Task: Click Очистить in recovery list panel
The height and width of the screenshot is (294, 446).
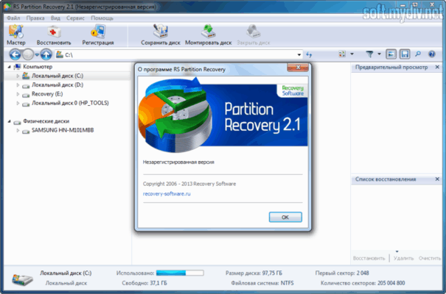Action: tap(430, 258)
